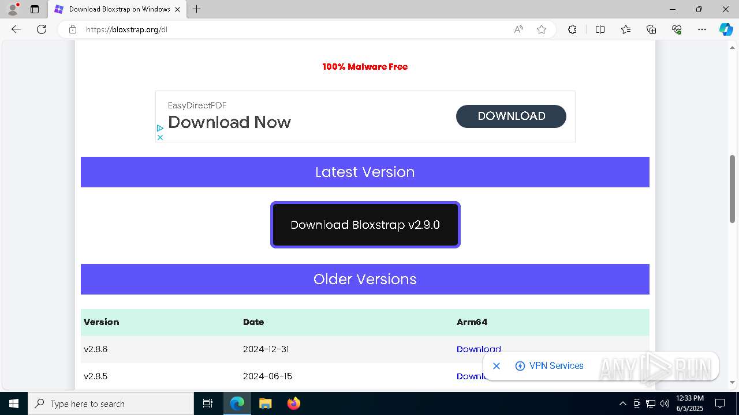Open taskbar clock and date
Screen dimensions: 739x415
click(690, 403)
